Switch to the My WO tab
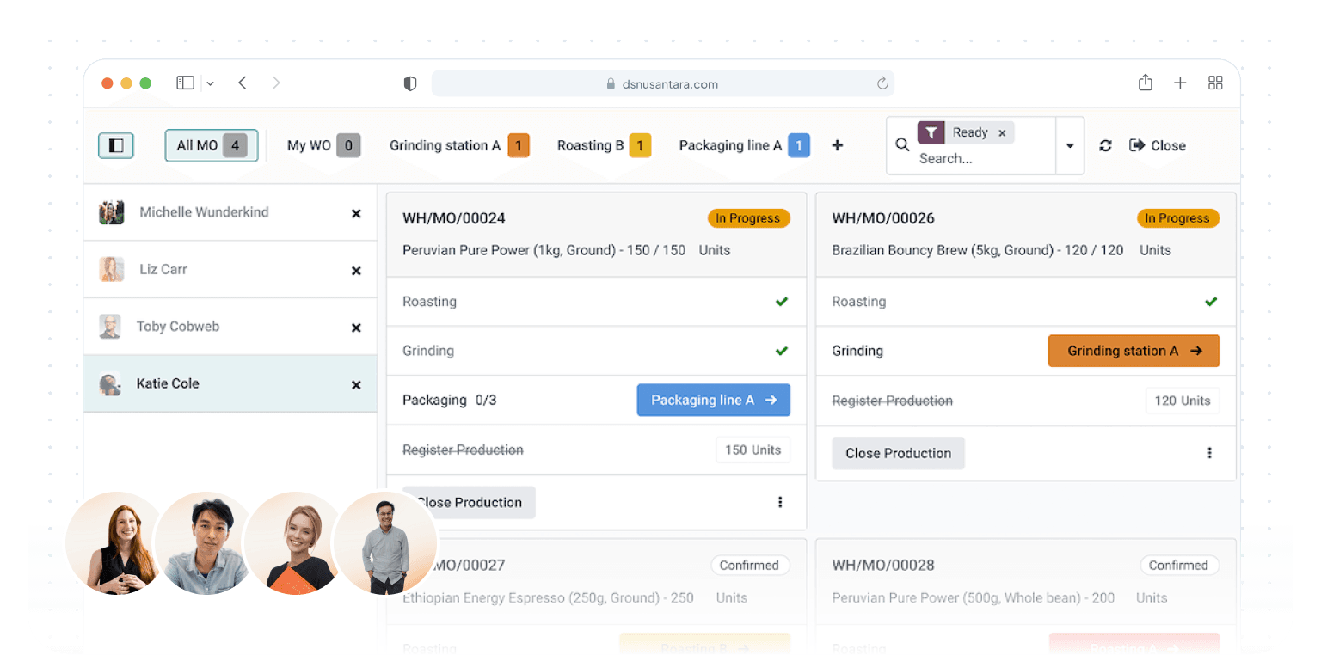Image resolution: width=1321 pixels, height=655 pixels. [x=323, y=145]
